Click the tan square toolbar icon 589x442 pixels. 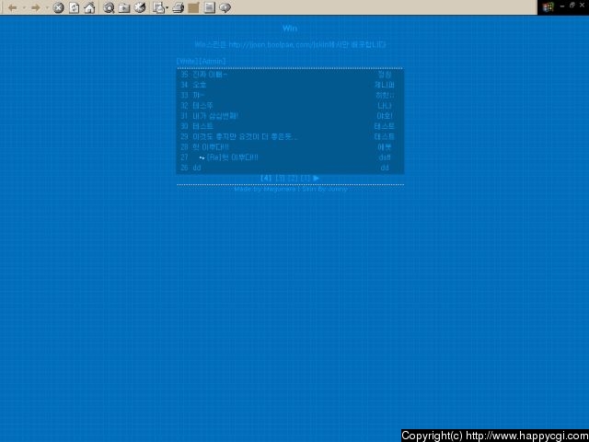(x=193, y=8)
